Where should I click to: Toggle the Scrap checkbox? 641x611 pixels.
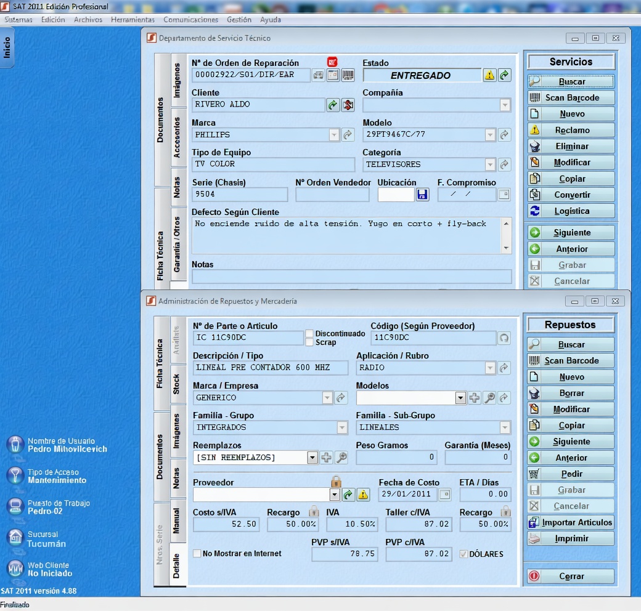(309, 342)
